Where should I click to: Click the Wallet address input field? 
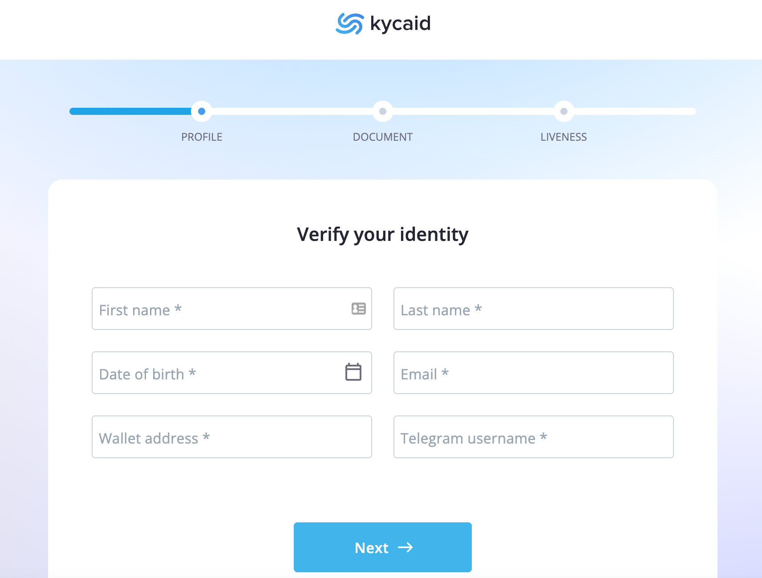pyautogui.click(x=231, y=437)
